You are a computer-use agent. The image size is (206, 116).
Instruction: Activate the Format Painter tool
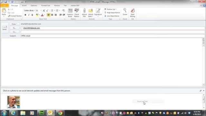pyautogui.click(x=15, y=16)
